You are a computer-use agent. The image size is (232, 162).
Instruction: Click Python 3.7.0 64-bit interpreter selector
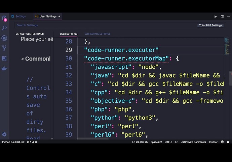[x=13, y=142]
